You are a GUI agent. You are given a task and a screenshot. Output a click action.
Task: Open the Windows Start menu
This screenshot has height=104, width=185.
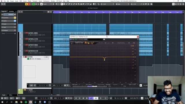click(x=2, y=102)
